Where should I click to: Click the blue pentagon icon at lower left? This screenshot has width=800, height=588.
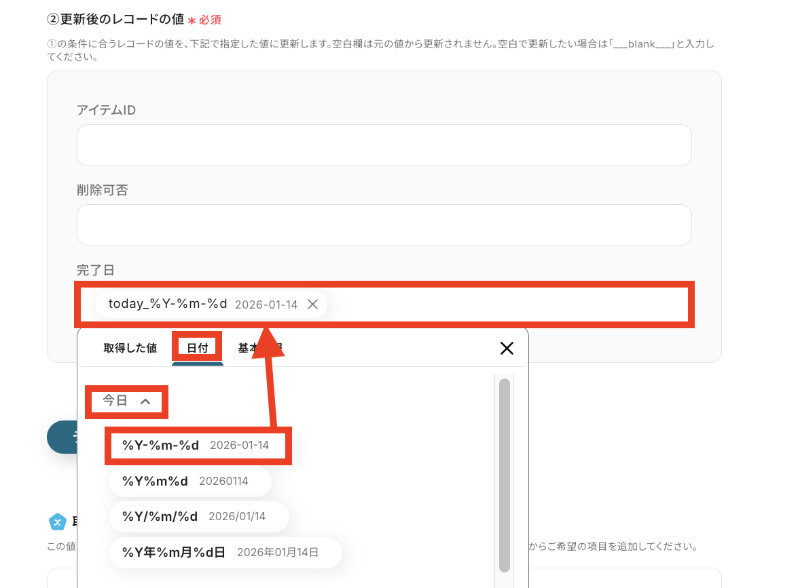[x=58, y=522]
